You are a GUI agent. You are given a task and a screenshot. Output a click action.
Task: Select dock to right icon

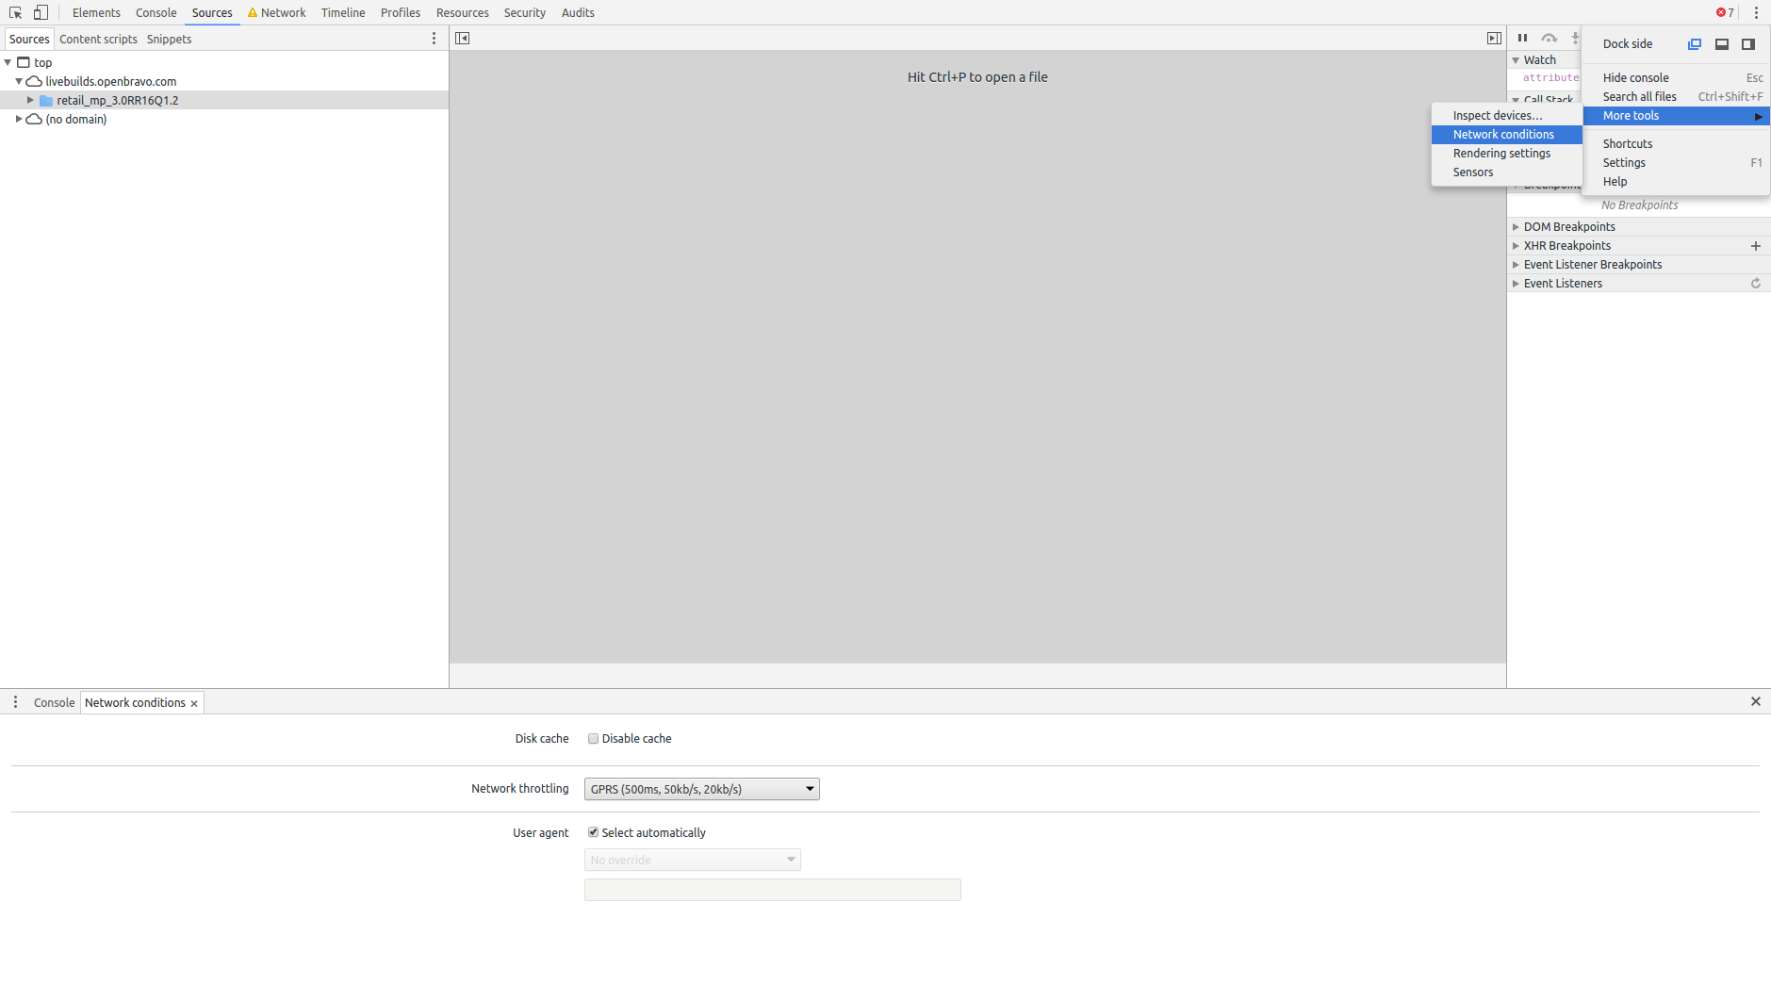tap(1747, 44)
